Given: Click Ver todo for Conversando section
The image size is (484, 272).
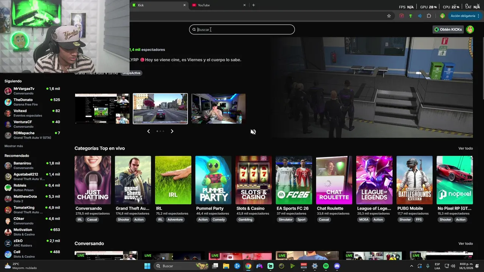Looking at the screenshot, I should pos(465,244).
